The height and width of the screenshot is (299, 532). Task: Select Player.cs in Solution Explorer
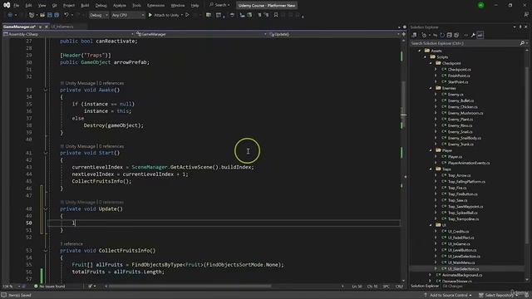455,157
